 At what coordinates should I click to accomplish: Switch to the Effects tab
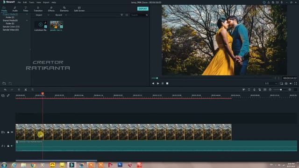(51, 9)
